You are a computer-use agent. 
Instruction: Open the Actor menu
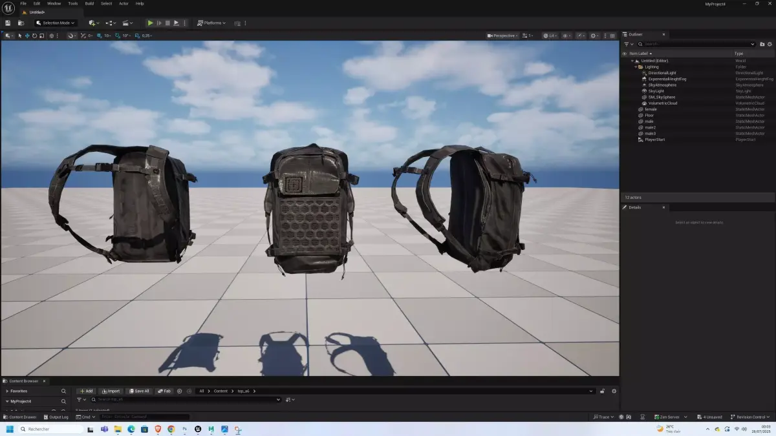[x=124, y=3]
